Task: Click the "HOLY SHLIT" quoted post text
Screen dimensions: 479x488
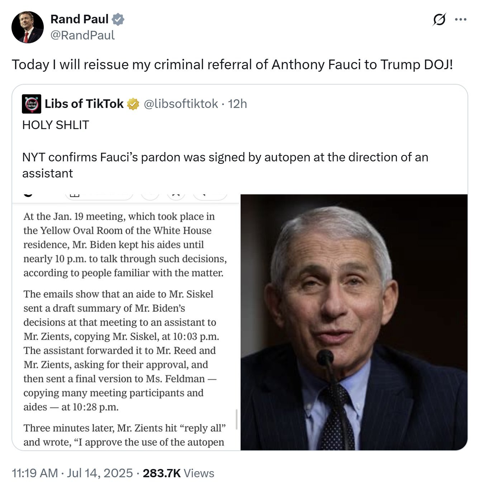Action: 56,125
